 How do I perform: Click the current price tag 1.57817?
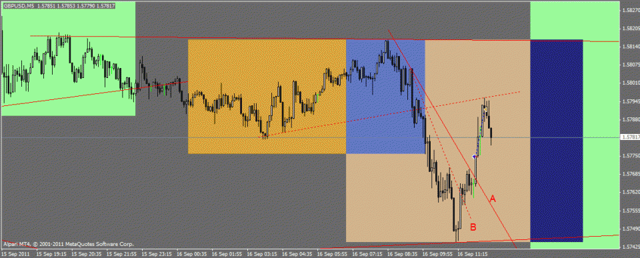(x=630, y=137)
